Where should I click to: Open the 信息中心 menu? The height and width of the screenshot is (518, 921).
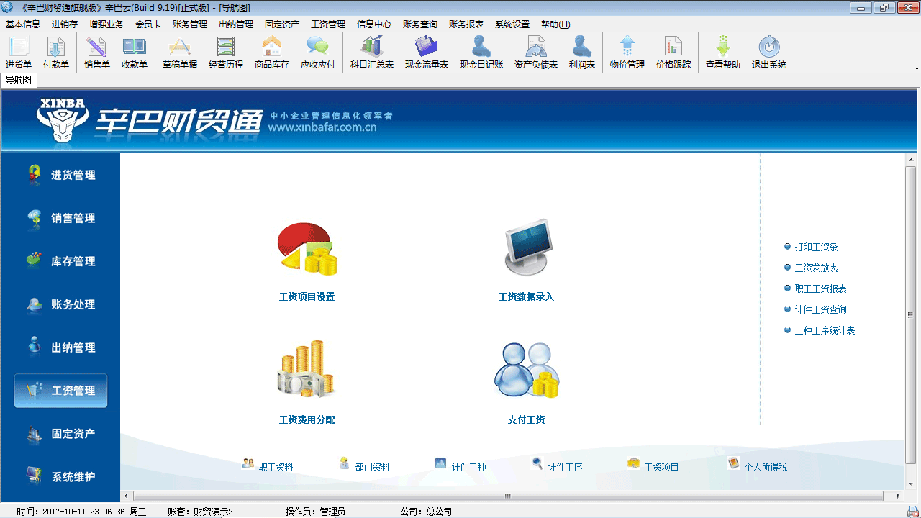coord(374,24)
